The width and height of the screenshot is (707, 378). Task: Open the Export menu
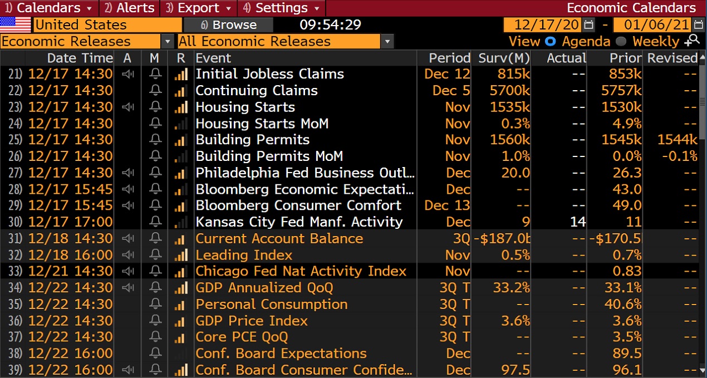[198, 8]
